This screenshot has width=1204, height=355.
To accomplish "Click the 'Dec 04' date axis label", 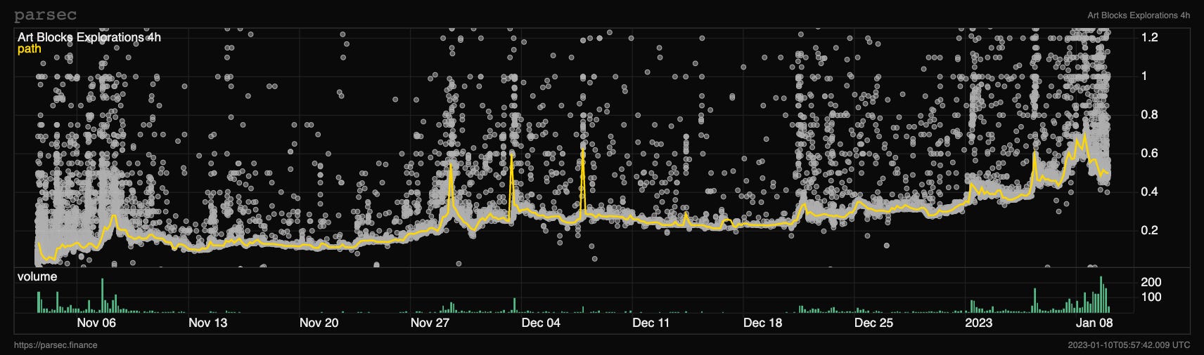I will (542, 323).
